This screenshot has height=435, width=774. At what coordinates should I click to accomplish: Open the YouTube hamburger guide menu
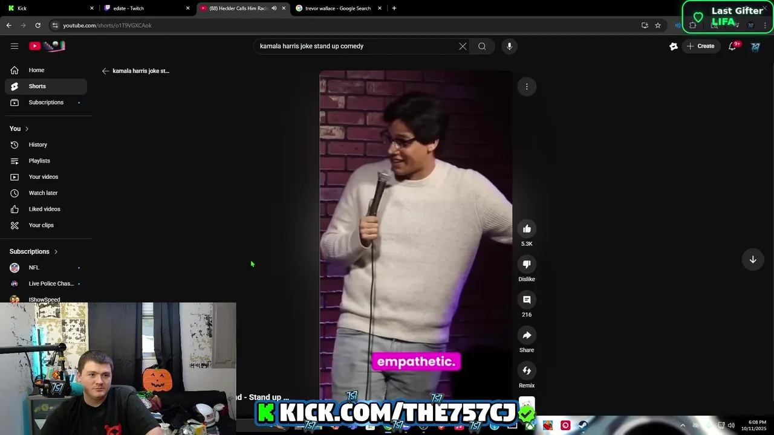(15, 46)
